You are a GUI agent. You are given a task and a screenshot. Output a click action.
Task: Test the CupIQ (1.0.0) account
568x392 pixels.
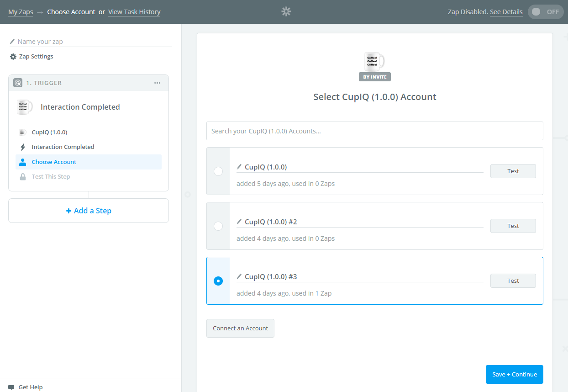[x=513, y=171]
